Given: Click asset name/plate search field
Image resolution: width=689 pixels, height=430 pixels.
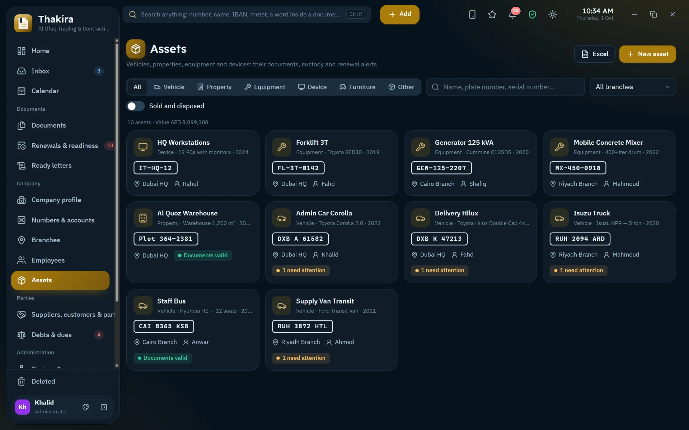Looking at the screenshot, I should [505, 87].
